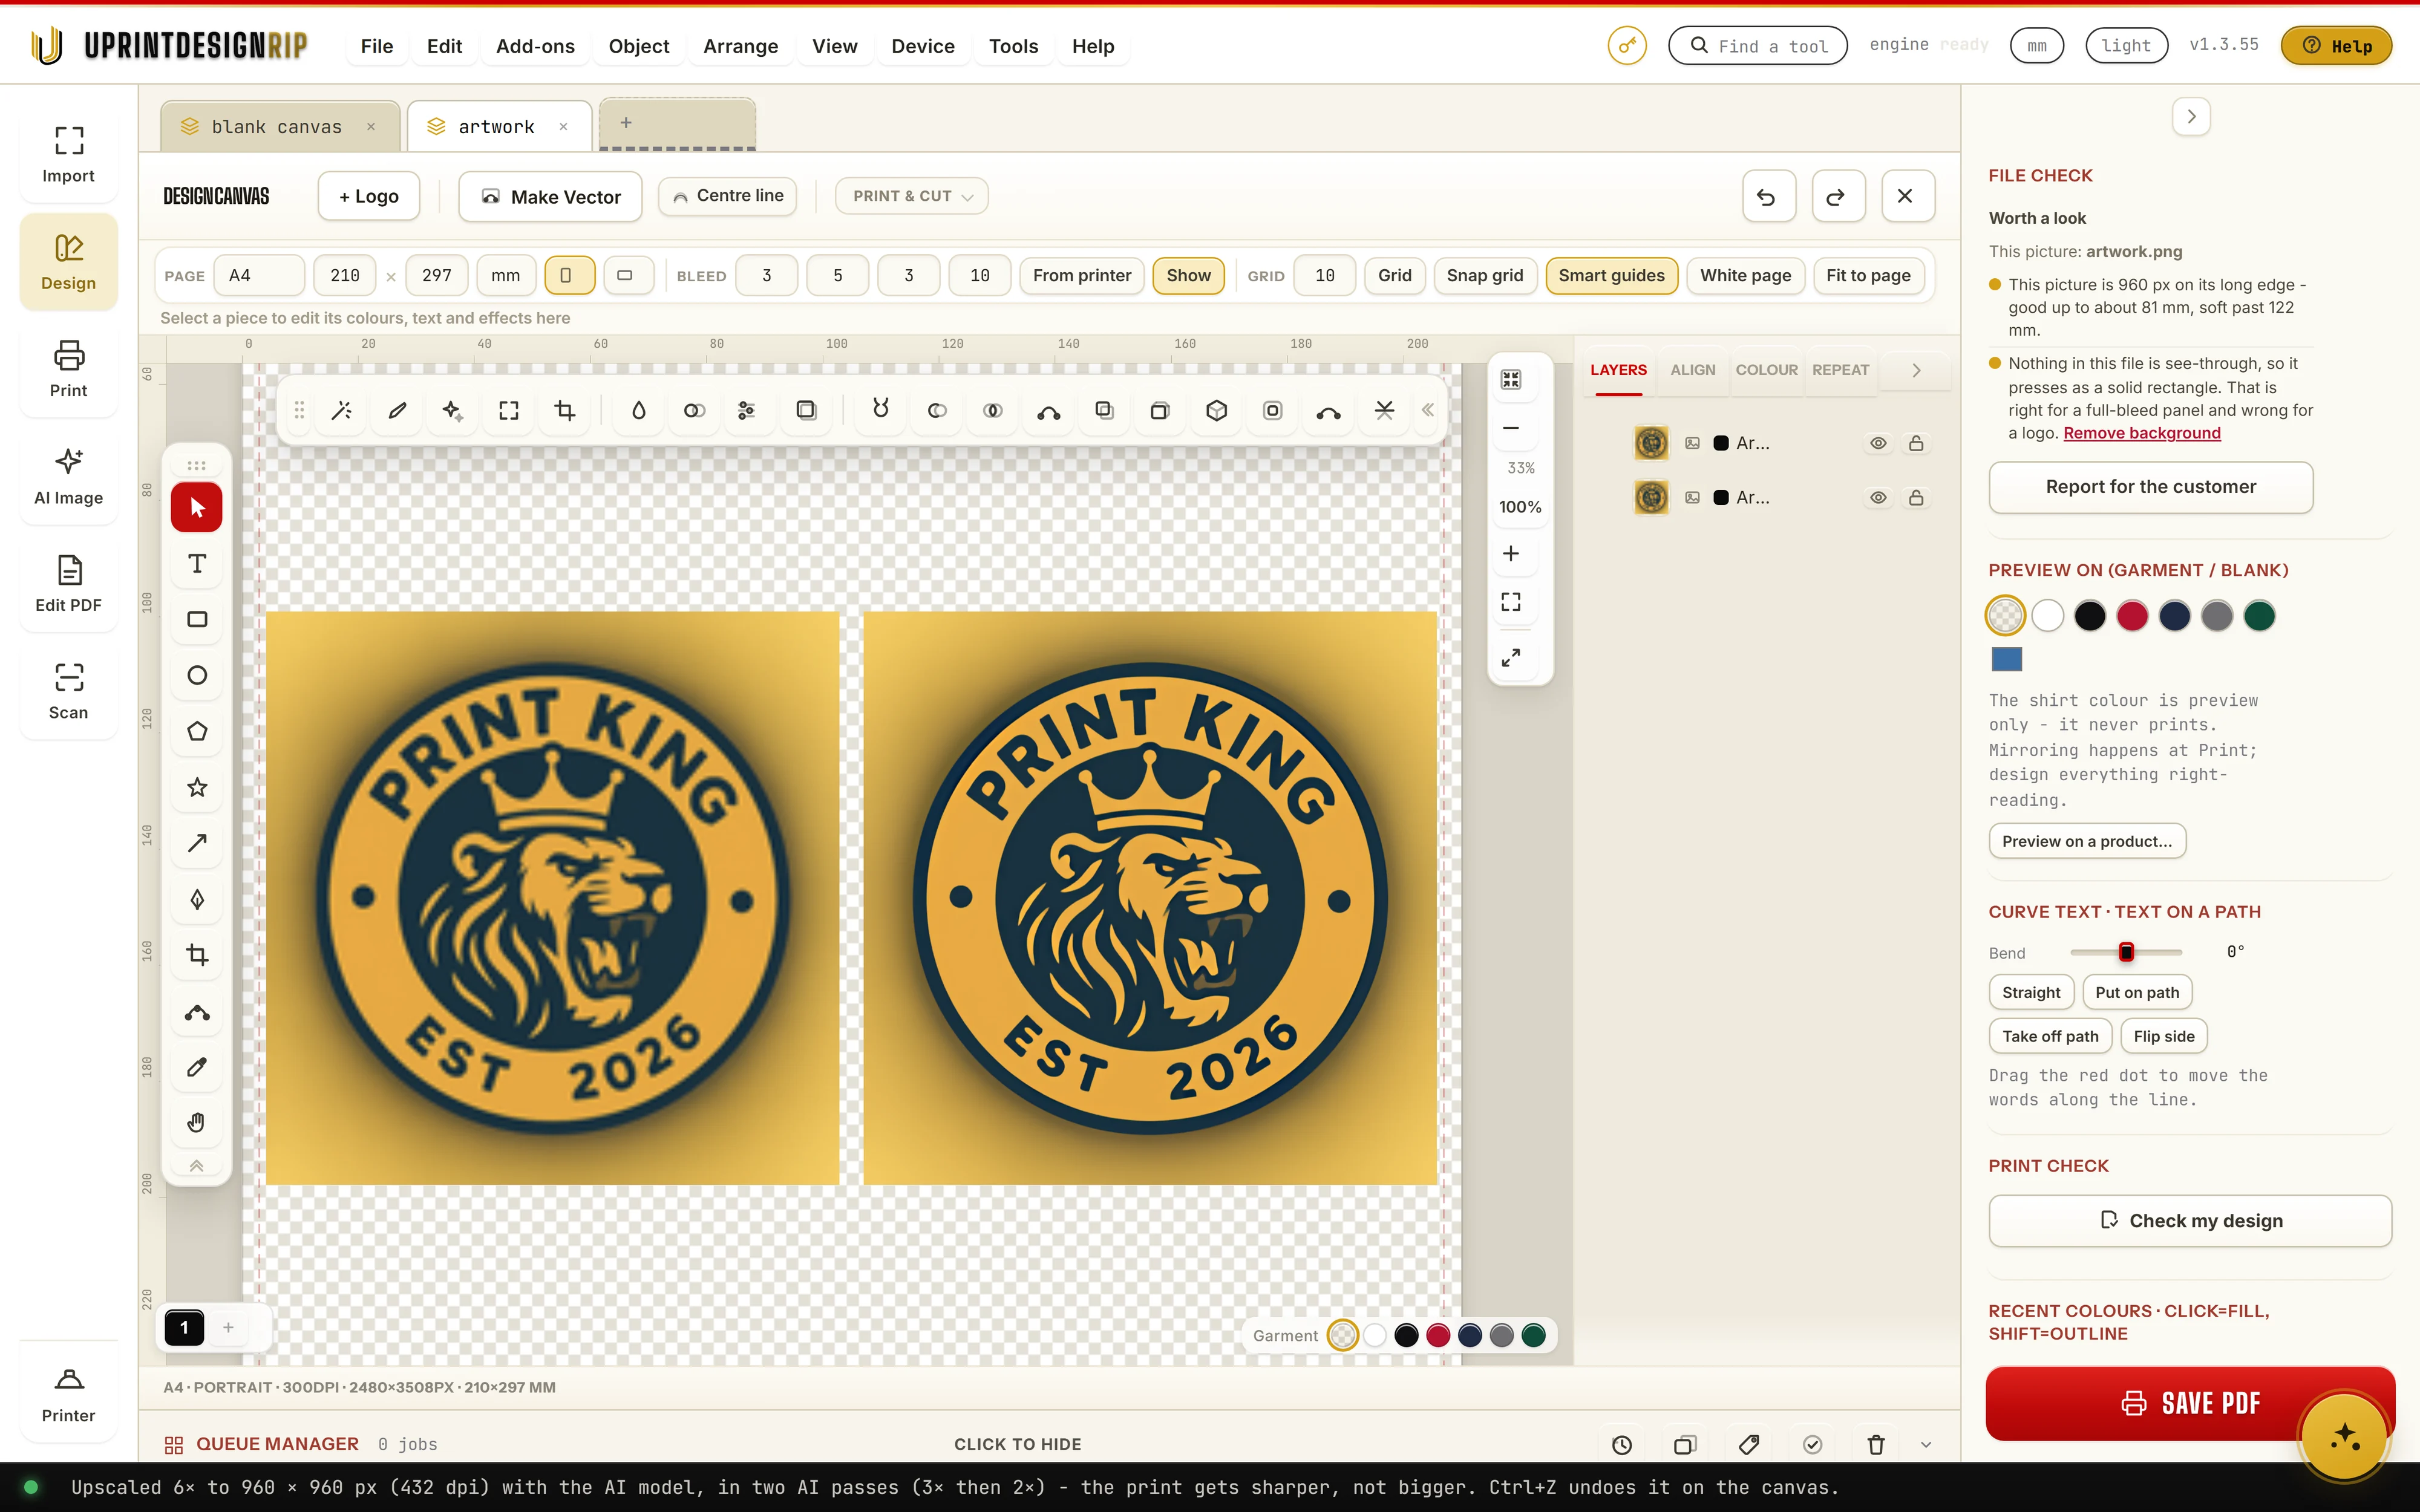The height and width of the screenshot is (1512, 2420).
Task: Pick the star shape tool
Action: point(197,788)
